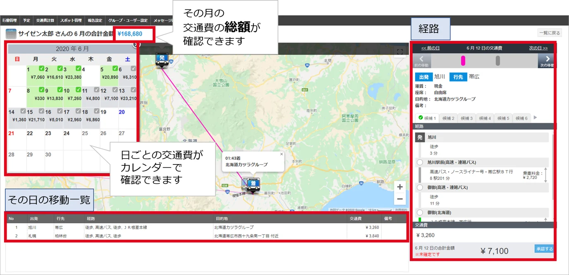Close the monthly calendar popup
Viewport: 569px width, 275px height.
pos(136,45)
